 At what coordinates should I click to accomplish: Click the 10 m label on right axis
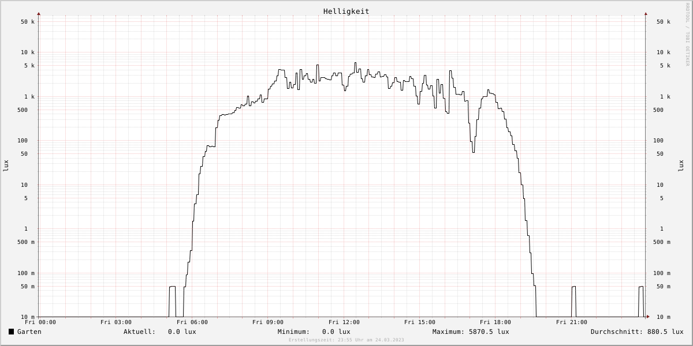click(662, 317)
